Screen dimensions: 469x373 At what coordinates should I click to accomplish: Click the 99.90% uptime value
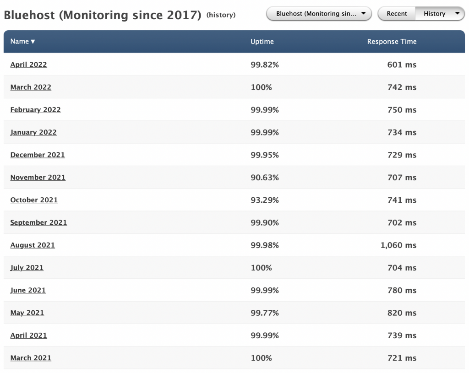265,223
